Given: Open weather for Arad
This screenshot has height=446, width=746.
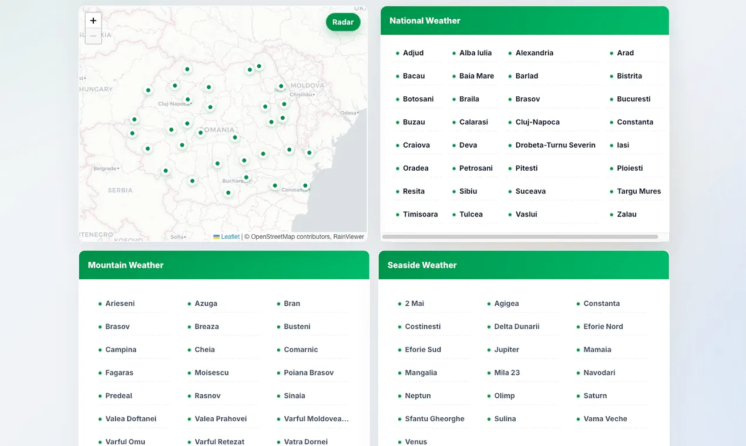Looking at the screenshot, I should point(625,53).
